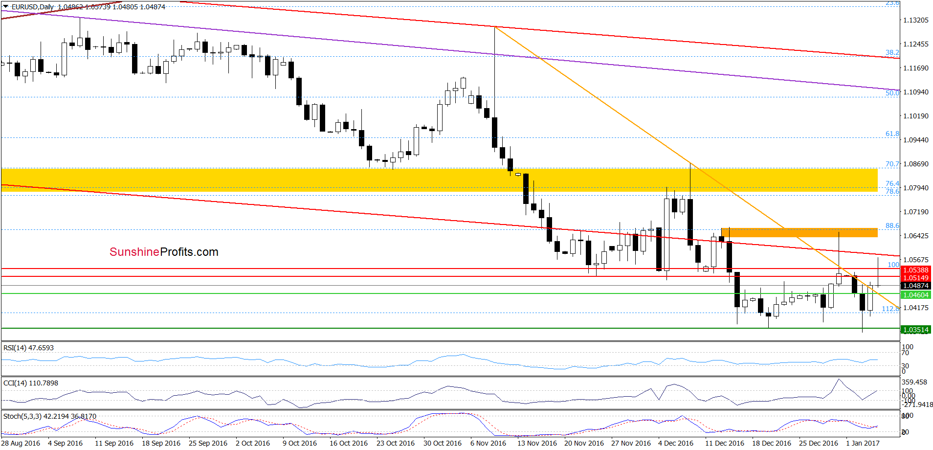Viewport: 933px width, 450px height.
Task: Click the 28 Aug 2016 date label
Action: [x=21, y=443]
